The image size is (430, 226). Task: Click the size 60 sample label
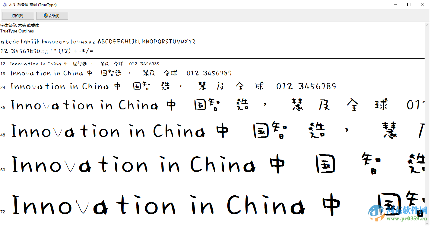[x=3, y=170]
